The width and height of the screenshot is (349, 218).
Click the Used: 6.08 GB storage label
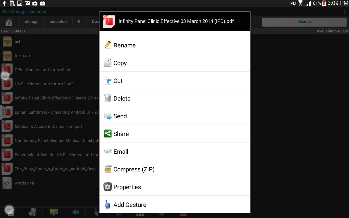pos(13,31)
